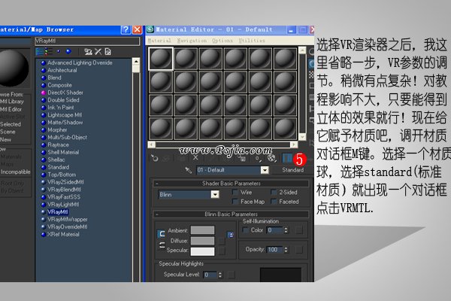Select the first material sample sphere slot

point(161,59)
